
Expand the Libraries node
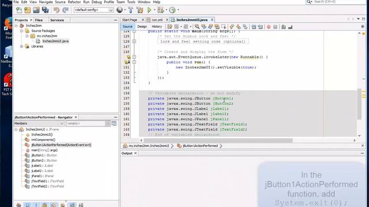[21, 46]
